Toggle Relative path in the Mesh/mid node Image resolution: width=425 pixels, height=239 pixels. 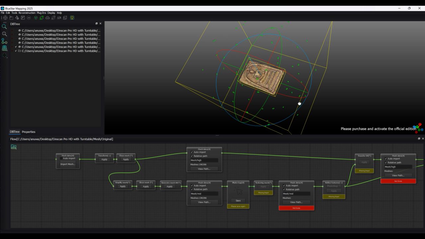(x=191, y=189)
